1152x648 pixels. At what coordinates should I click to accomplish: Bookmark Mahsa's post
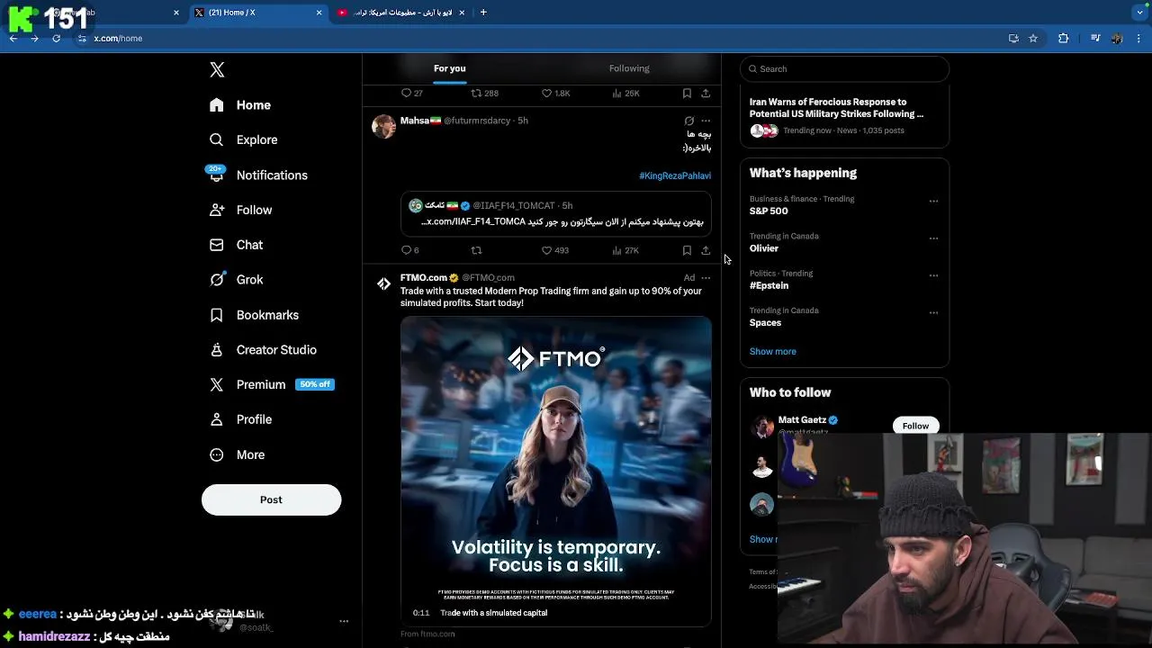click(x=687, y=250)
